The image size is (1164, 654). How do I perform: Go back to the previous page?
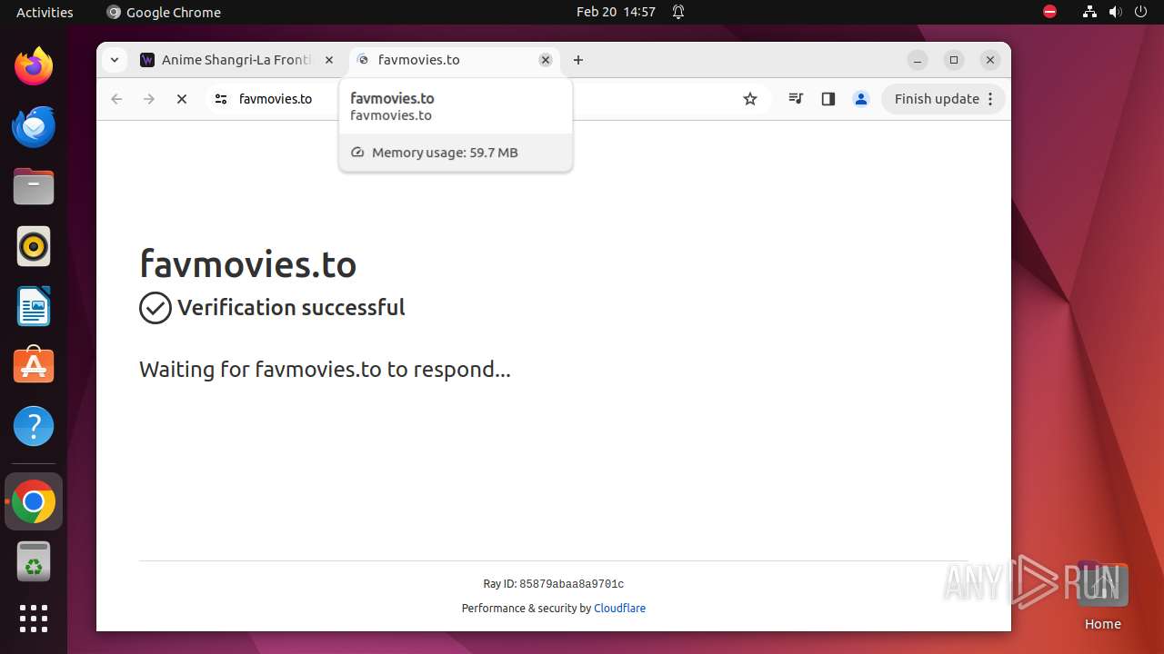pyautogui.click(x=116, y=99)
